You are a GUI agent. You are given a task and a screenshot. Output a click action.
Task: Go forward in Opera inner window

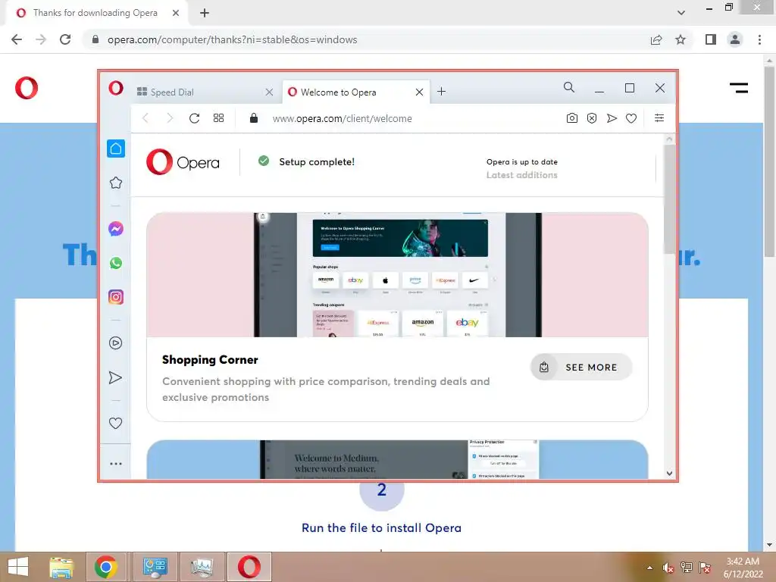pos(170,117)
